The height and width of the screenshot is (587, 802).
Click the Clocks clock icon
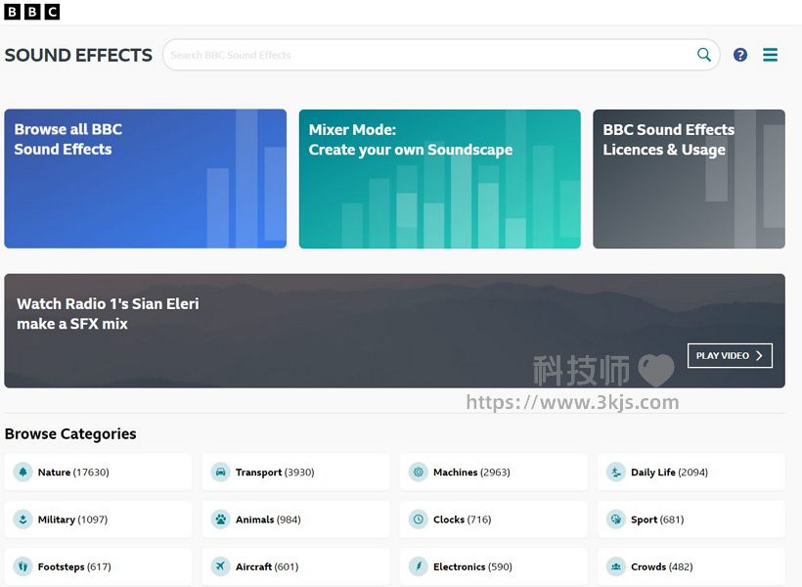pos(418,519)
